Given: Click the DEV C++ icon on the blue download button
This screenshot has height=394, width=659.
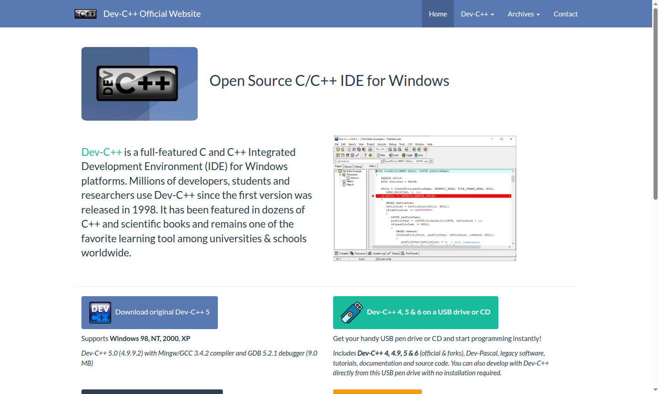Looking at the screenshot, I should click(100, 313).
